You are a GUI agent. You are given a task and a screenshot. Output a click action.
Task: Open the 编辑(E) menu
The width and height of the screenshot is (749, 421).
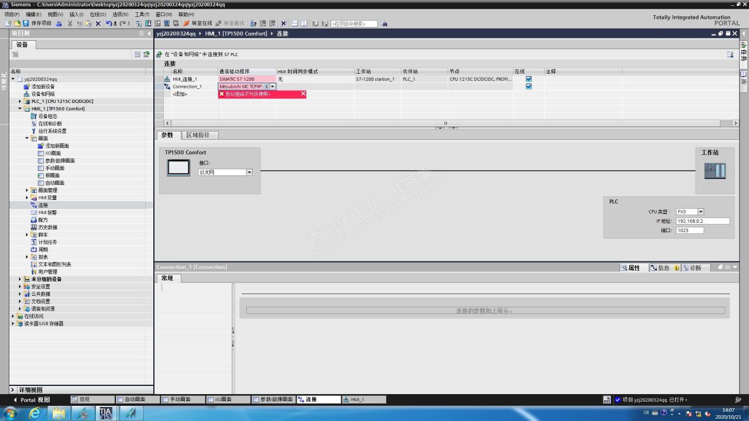click(33, 14)
